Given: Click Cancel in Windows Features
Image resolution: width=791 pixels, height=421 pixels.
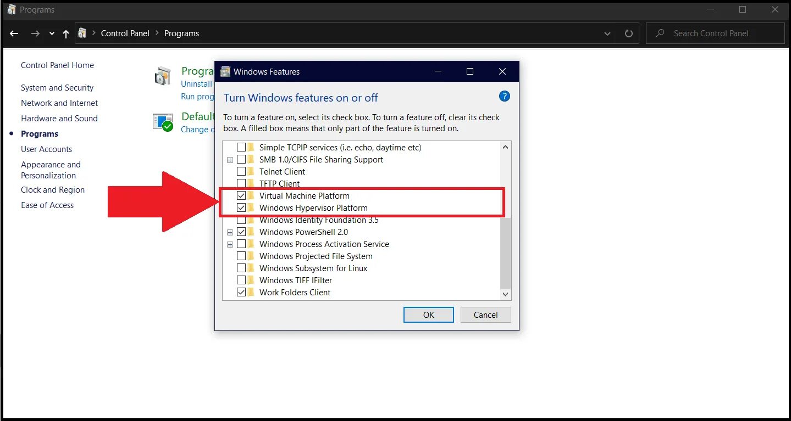Looking at the screenshot, I should (x=486, y=315).
